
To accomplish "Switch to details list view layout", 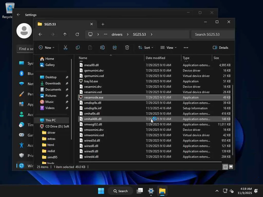I will coord(225,167).
